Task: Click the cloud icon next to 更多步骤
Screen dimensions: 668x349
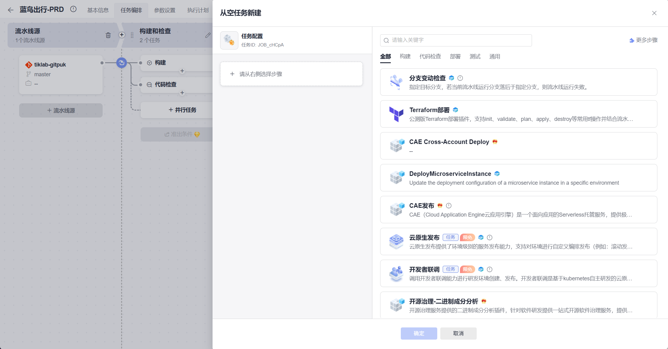Action: 631,40
